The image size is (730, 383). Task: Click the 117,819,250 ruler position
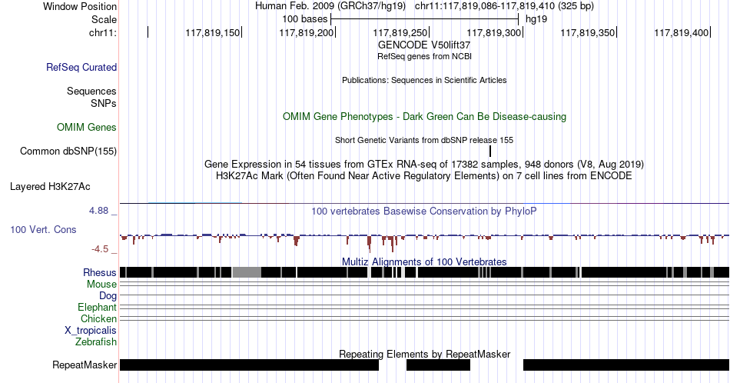tap(400, 32)
